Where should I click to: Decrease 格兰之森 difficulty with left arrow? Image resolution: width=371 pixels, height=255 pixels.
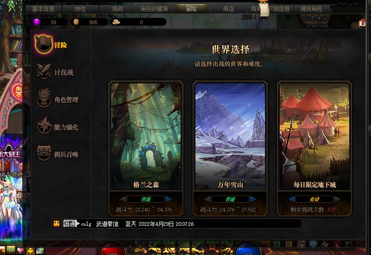pos(123,199)
